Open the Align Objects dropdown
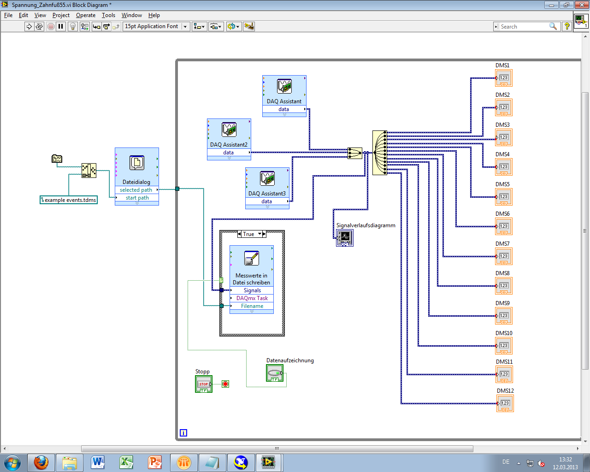This screenshot has width=590, height=472. click(199, 27)
